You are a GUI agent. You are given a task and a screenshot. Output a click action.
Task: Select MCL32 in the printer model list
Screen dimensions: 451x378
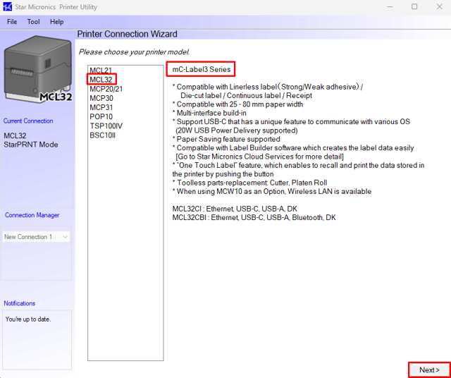click(101, 80)
